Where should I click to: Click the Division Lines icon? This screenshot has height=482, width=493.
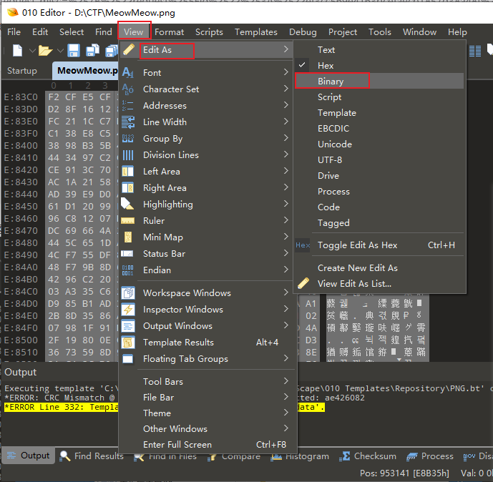pos(127,155)
